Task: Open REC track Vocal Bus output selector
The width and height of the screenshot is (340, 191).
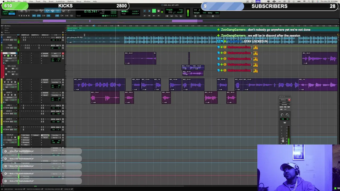Action: (x=56, y=56)
